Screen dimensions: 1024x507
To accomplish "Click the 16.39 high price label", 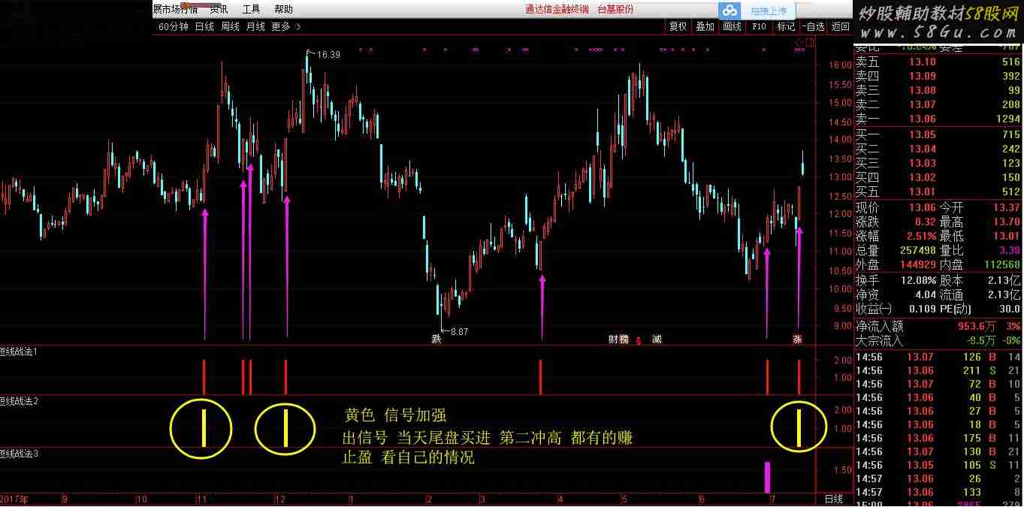I will tap(328, 55).
